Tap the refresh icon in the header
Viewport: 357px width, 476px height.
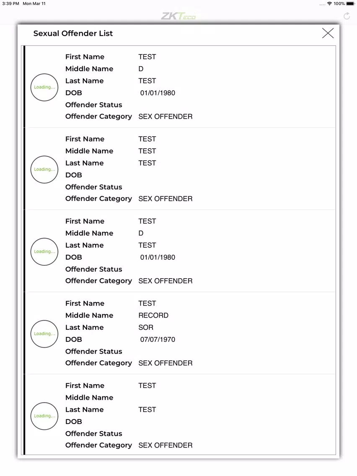(347, 16)
